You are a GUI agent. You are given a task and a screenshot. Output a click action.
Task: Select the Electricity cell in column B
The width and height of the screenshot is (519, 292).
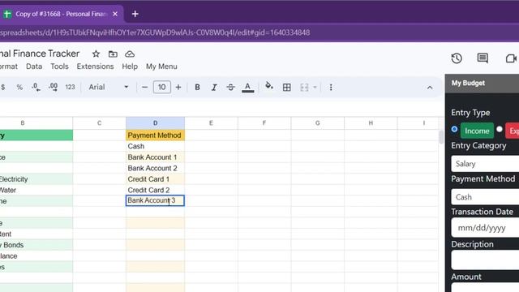[36, 179]
